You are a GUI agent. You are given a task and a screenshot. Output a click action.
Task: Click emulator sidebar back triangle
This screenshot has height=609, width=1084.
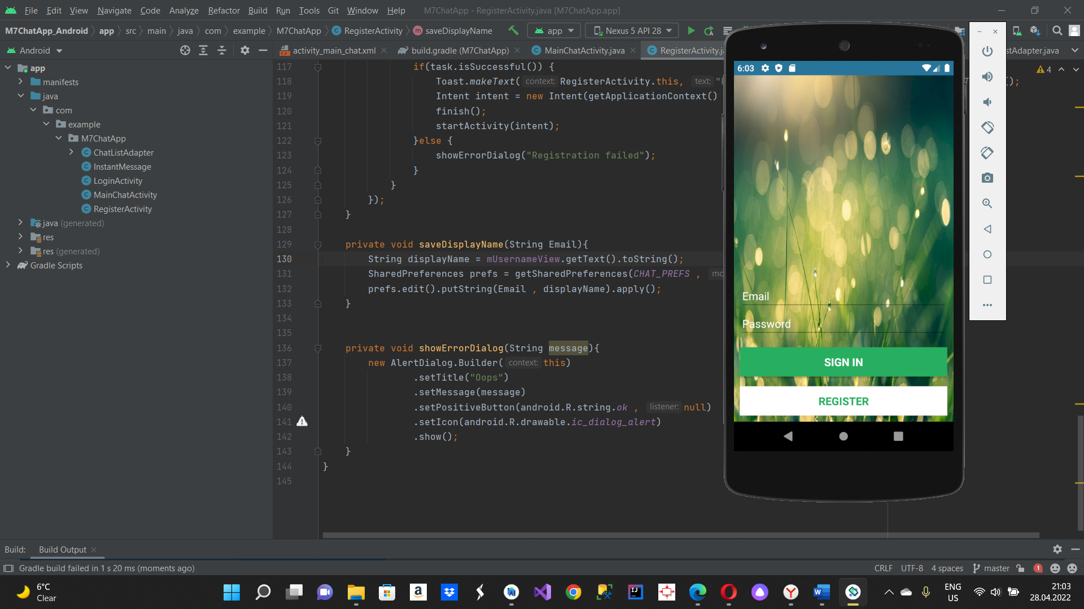point(987,229)
